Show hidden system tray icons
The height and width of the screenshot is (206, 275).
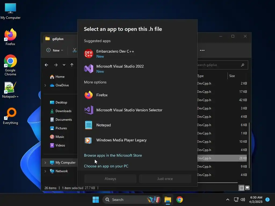pyautogui.click(x=228, y=200)
